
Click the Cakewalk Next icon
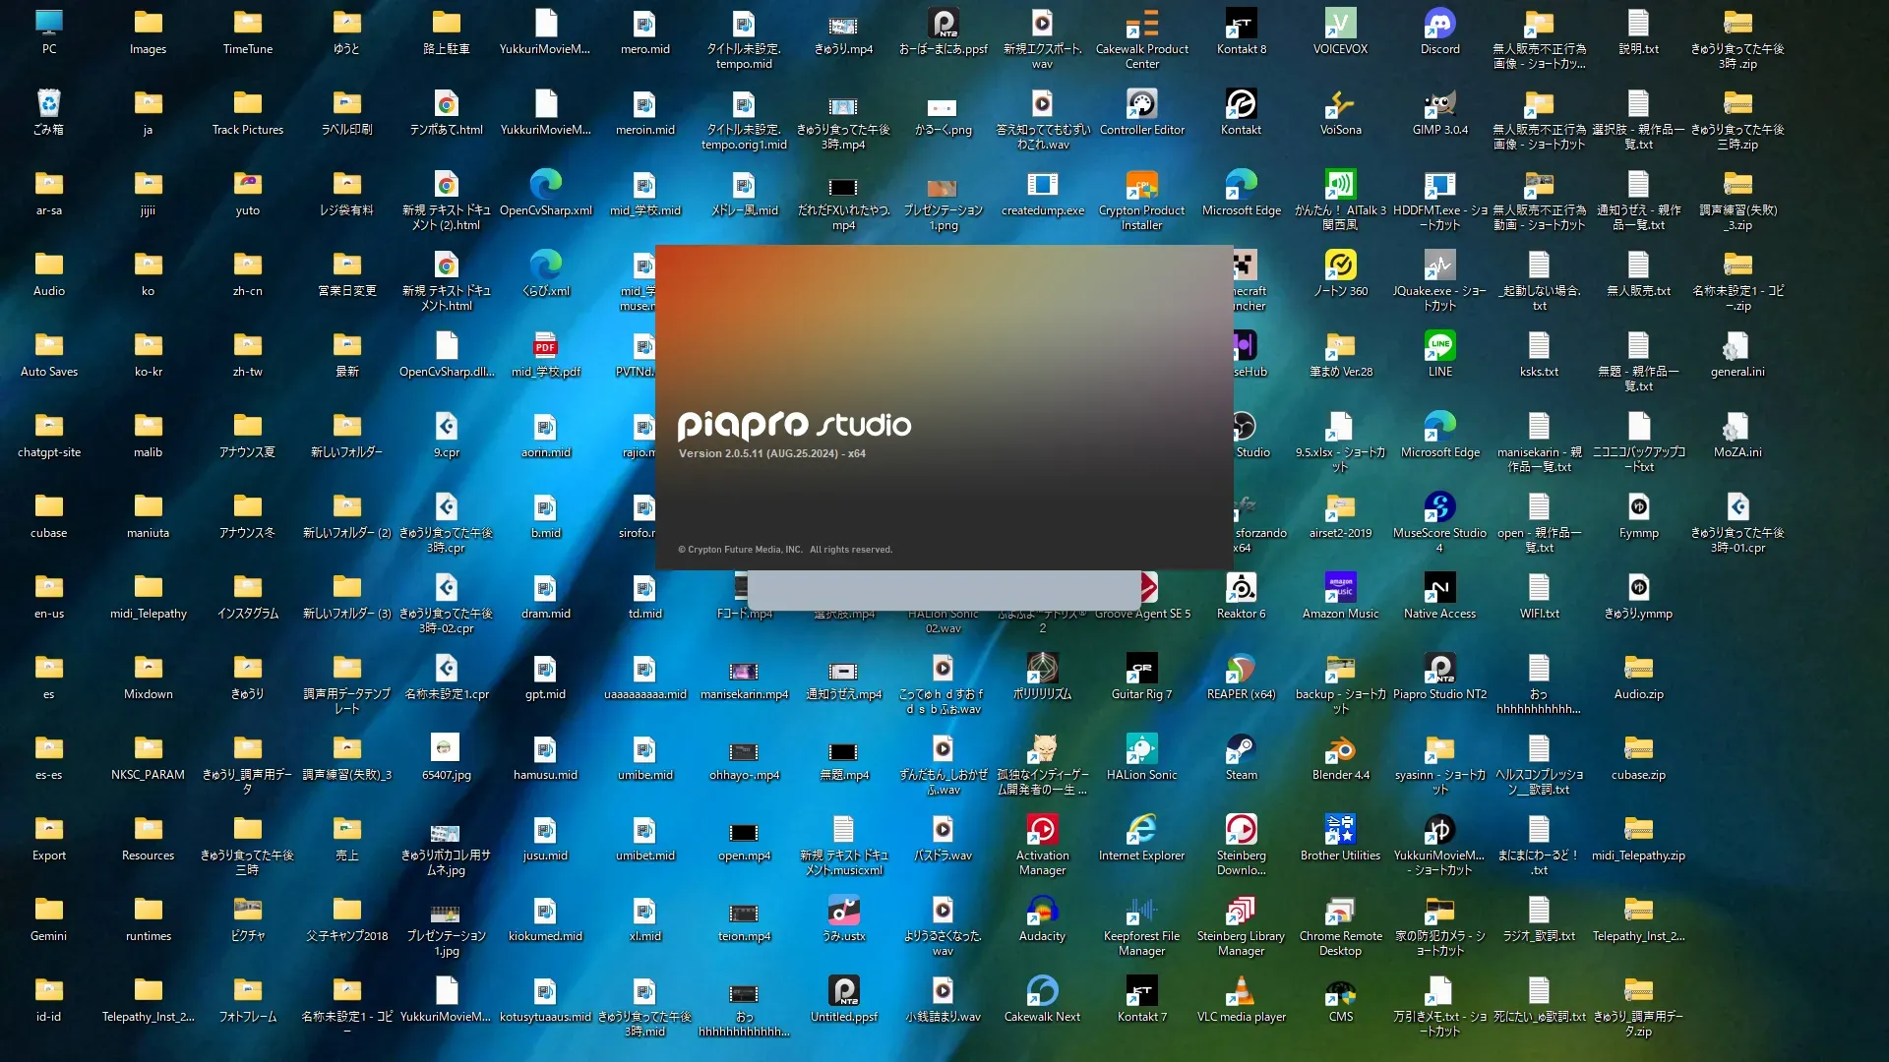tap(1042, 991)
